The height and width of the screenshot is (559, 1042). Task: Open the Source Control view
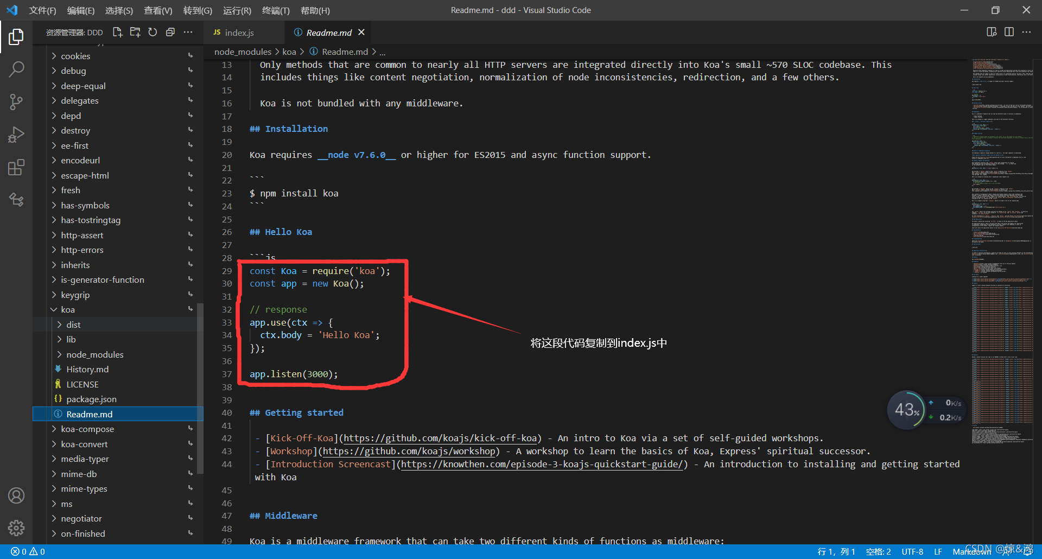tap(16, 102)
